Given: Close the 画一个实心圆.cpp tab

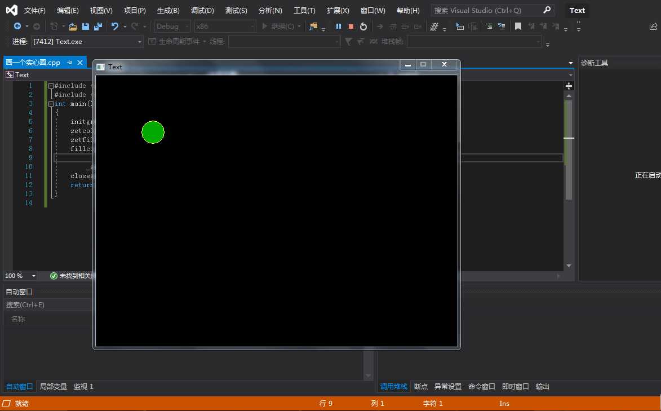Looking at the screenshot, I should (x=80, y=63).
